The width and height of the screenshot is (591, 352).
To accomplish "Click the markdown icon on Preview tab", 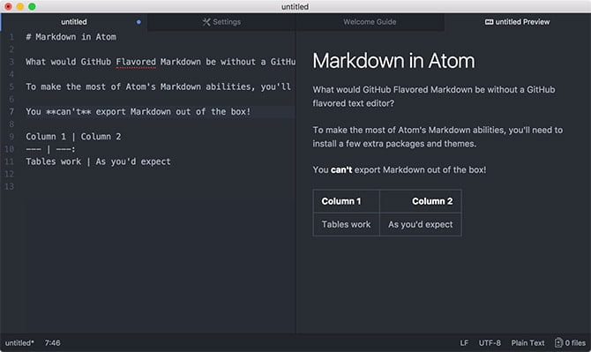I will click(489, 22).
